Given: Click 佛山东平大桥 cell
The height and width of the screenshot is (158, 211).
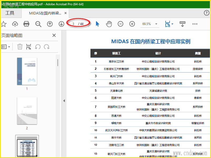Looking at the screenshot, I should 116,83.
